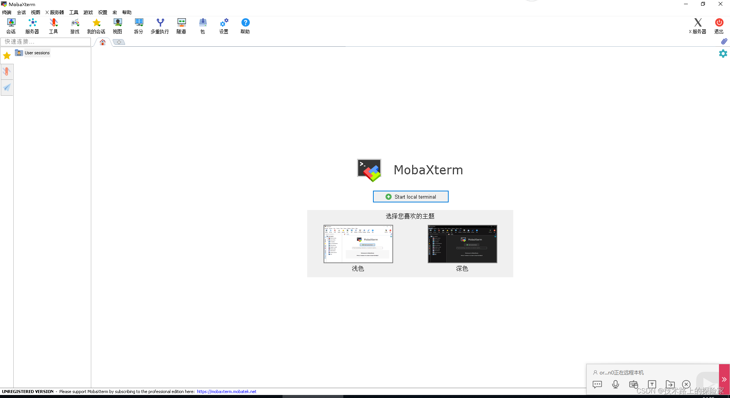Open the 设置 (Settings) gears toolbar icon

tap(224, 26)
